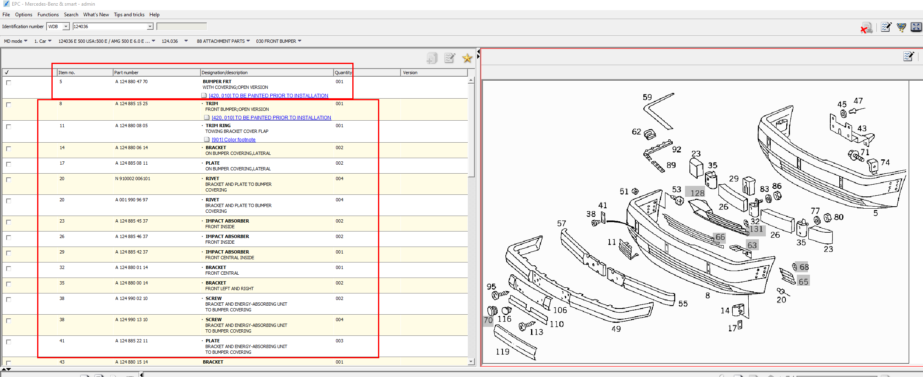Click the fullscreen expand icon at top right

(916, 27)
